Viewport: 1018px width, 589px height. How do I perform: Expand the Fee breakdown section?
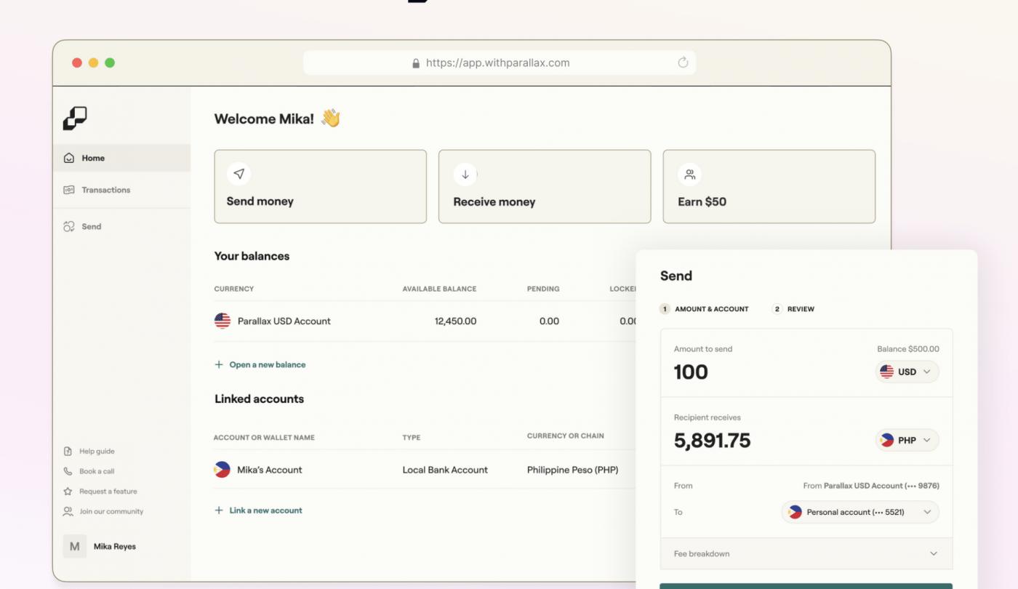point(806,553)
